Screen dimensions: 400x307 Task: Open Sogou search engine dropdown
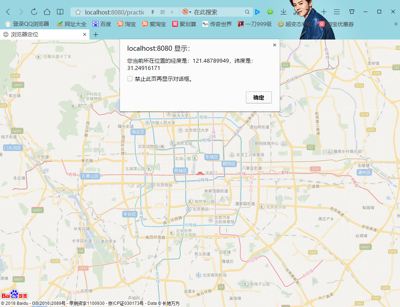[187, 12]
